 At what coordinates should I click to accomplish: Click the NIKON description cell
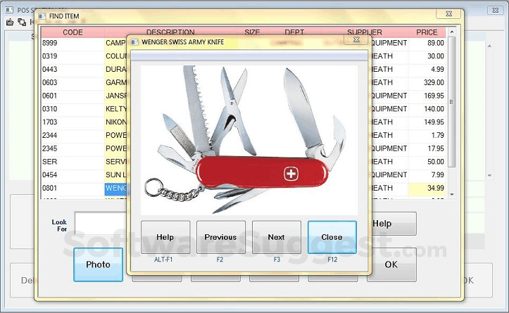116,122
